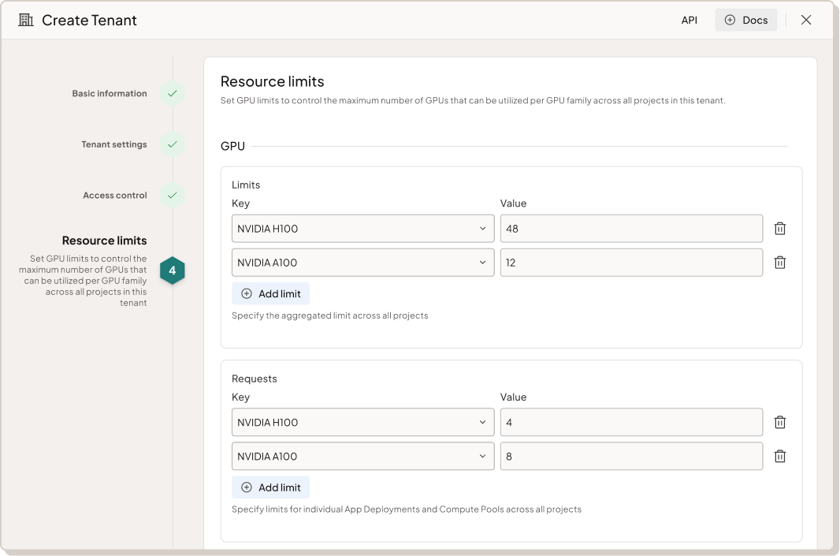The height and width of the screenshot is (556, 840).
Task: Go to Basic information step
Action: click(110, 93)
